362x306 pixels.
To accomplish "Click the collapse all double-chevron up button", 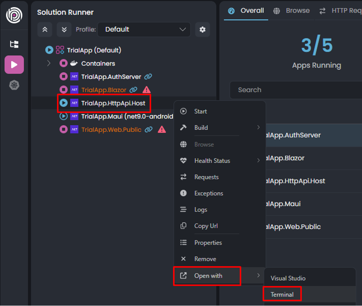I will (x=45, y=30).
